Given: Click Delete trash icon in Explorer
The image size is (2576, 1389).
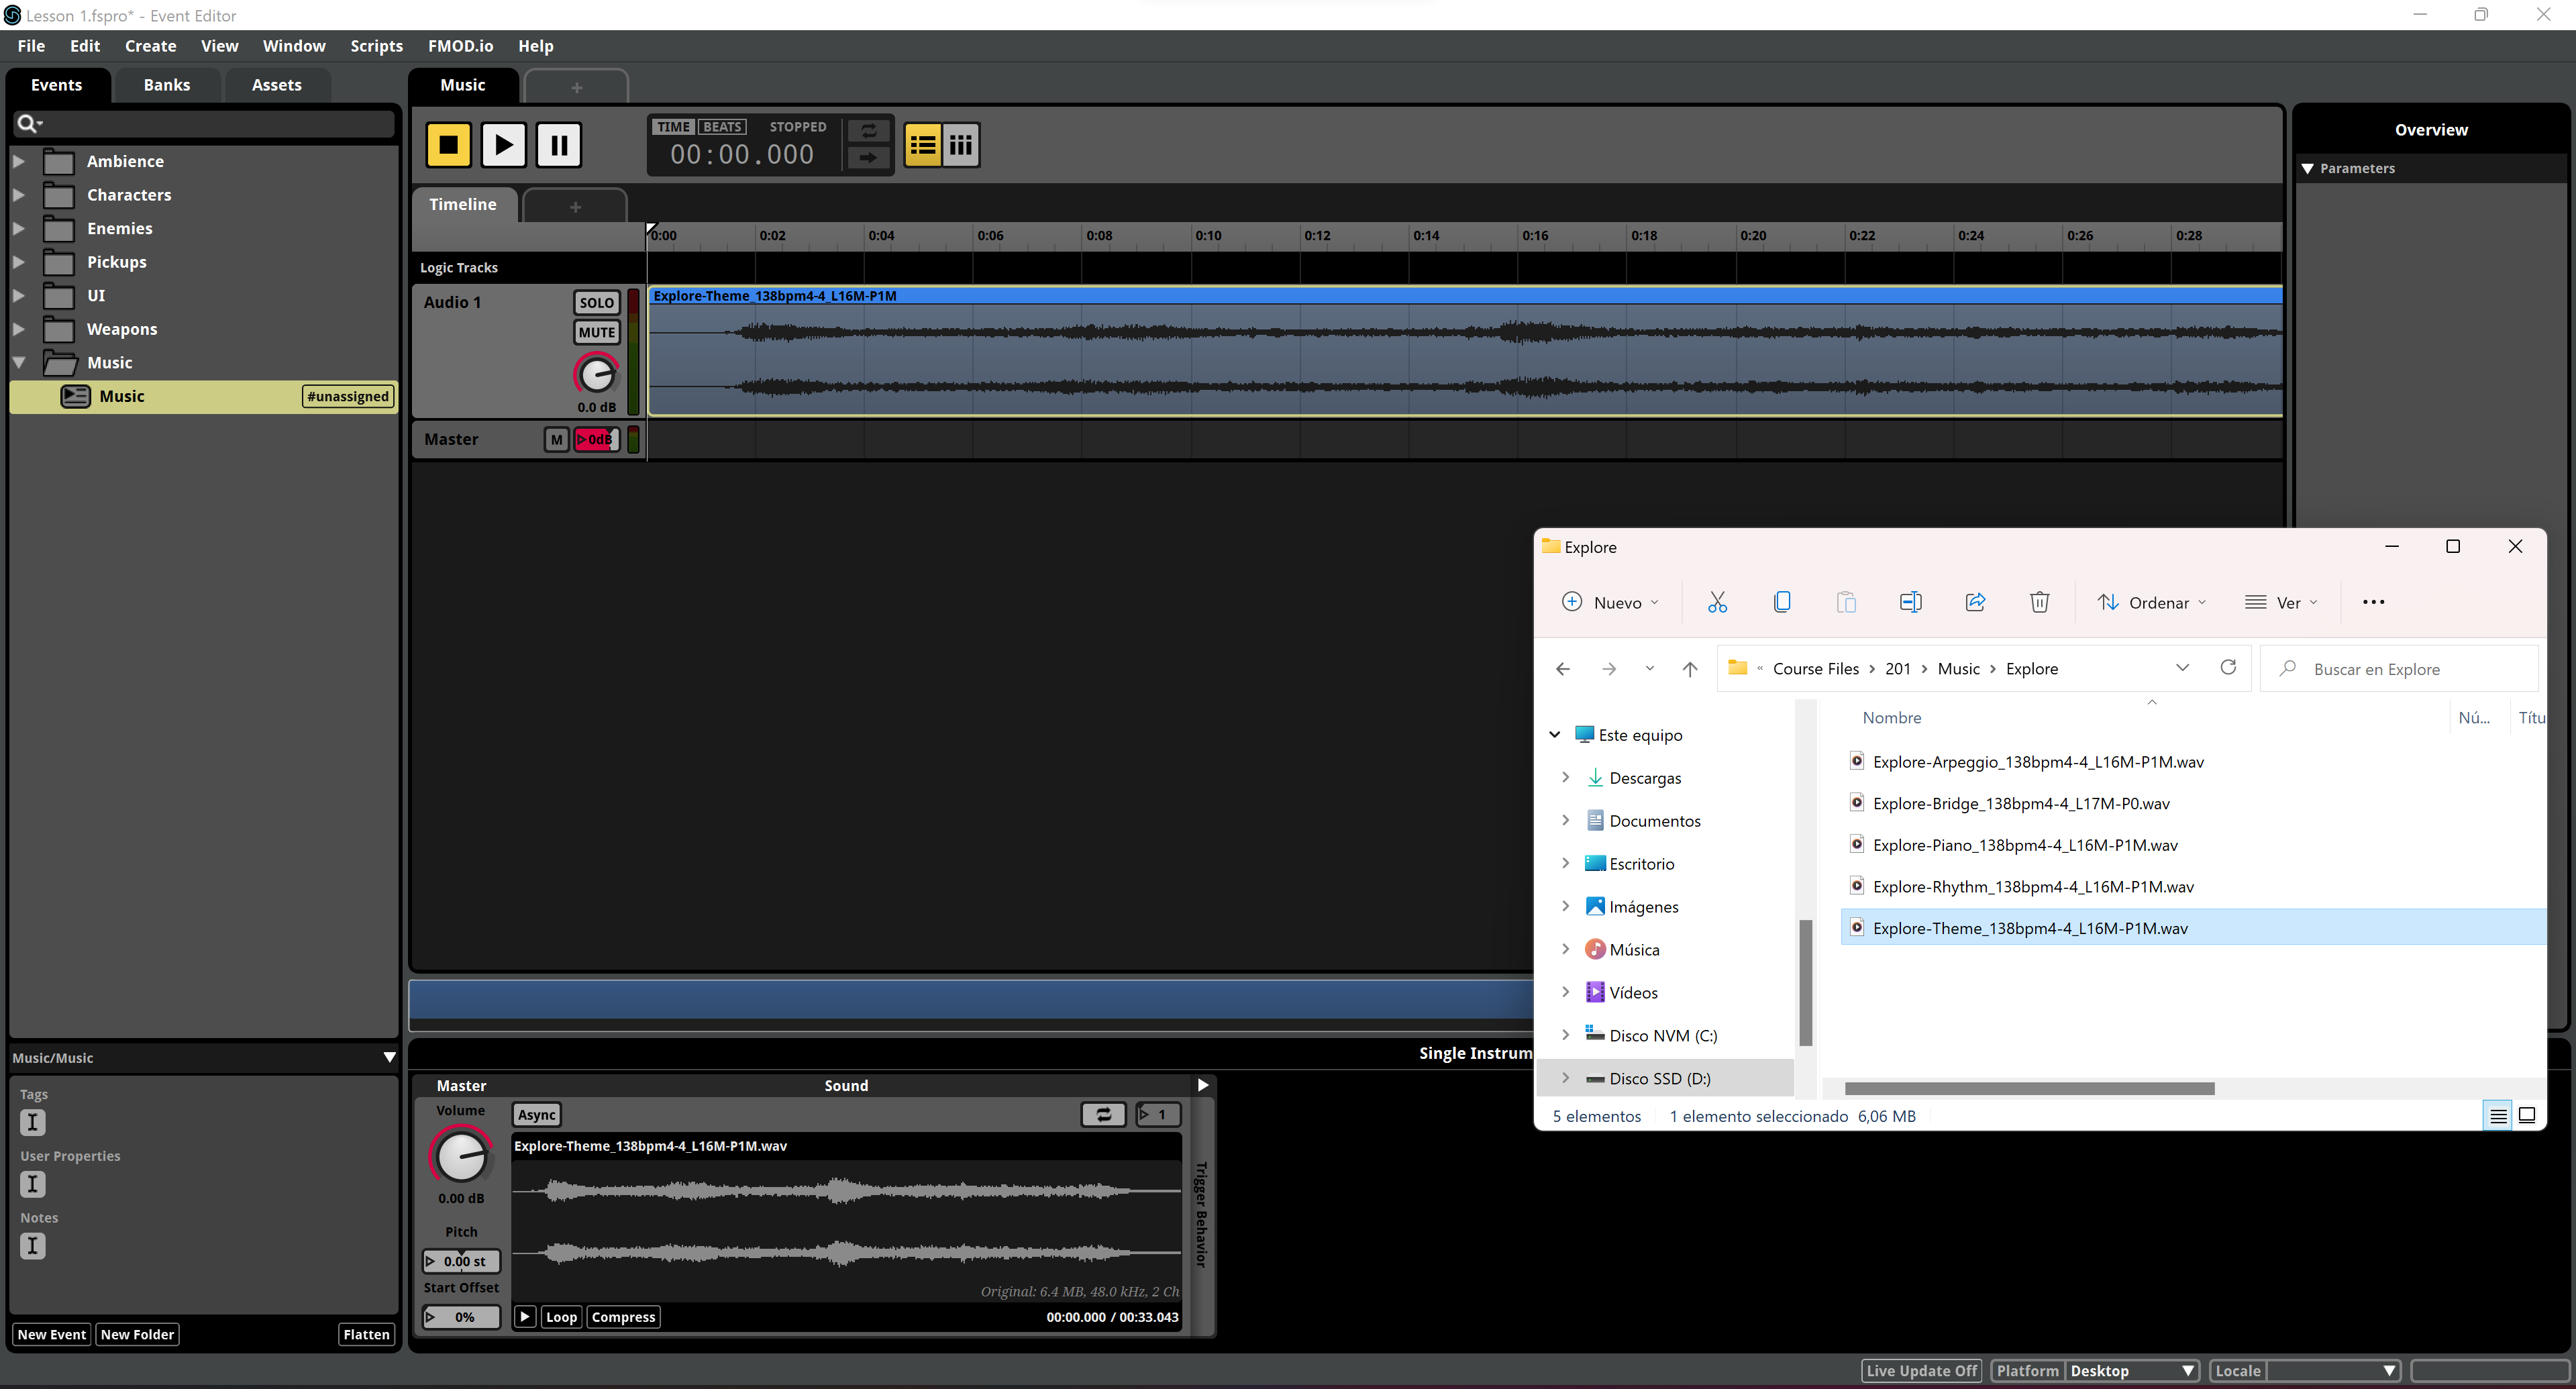Looking at the screenshot, I should click(x=2040, y=602).
